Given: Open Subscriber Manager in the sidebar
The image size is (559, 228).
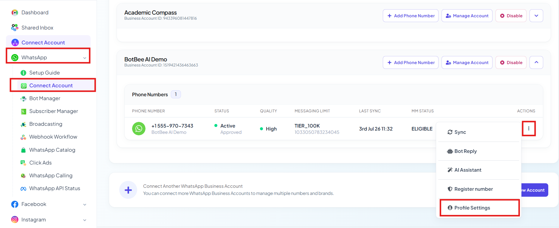Looking at the screenshot, I should coord(54,111).
